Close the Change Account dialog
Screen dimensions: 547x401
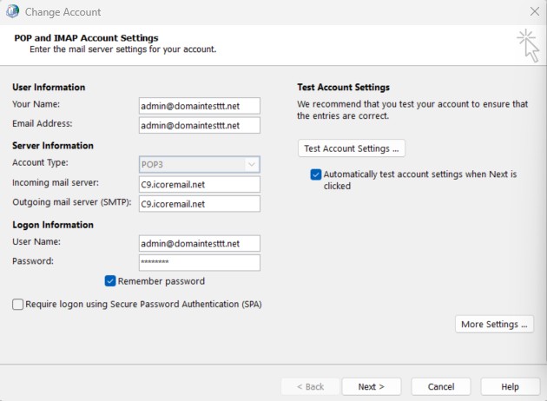pos(534,12)
